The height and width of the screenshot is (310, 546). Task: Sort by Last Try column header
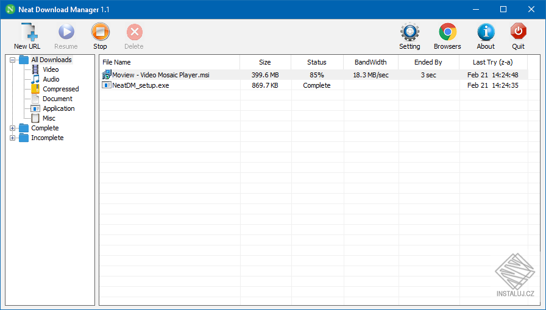click(492, 62)
